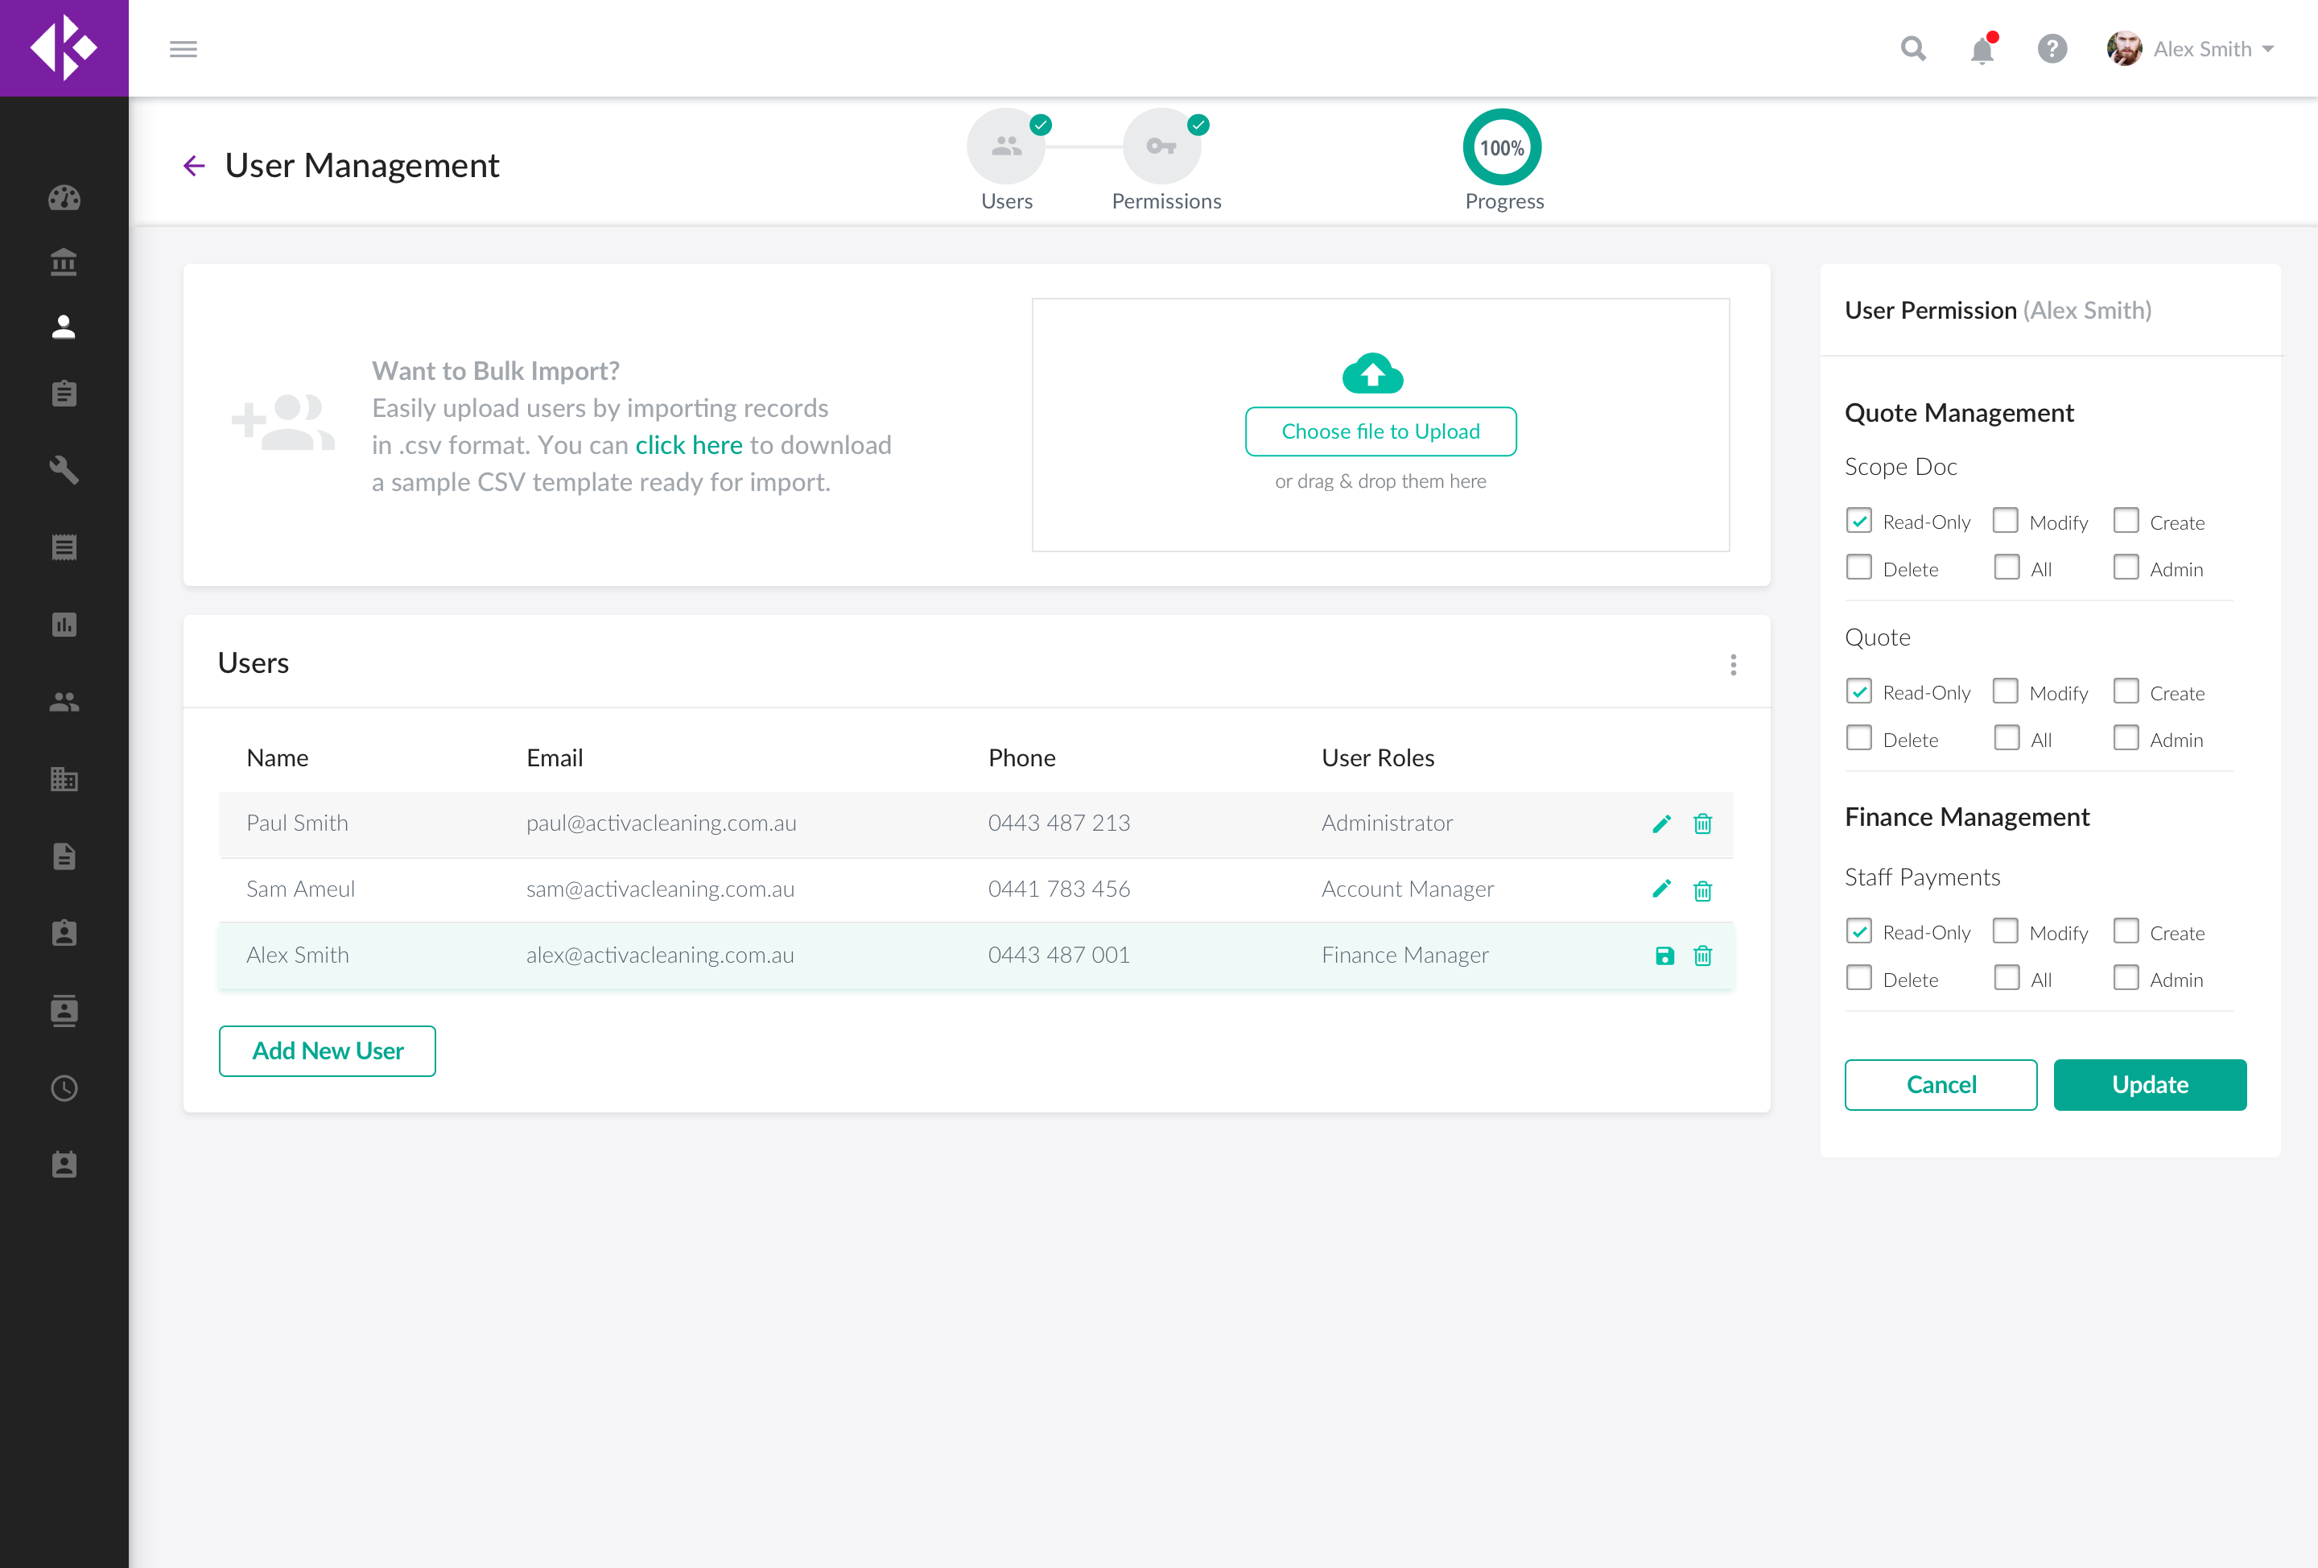Open the notifications bell

[x=1982, y=50]
